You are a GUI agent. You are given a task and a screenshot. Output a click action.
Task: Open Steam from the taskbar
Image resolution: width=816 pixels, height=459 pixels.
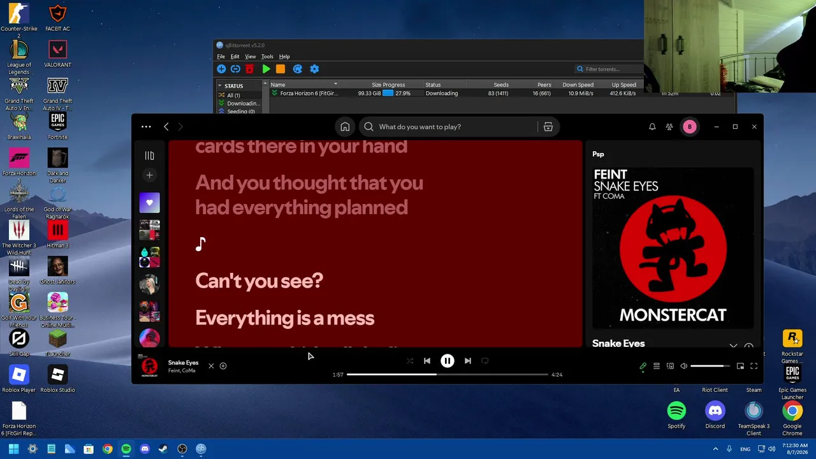pyautogui.click(x=163, y=449)
